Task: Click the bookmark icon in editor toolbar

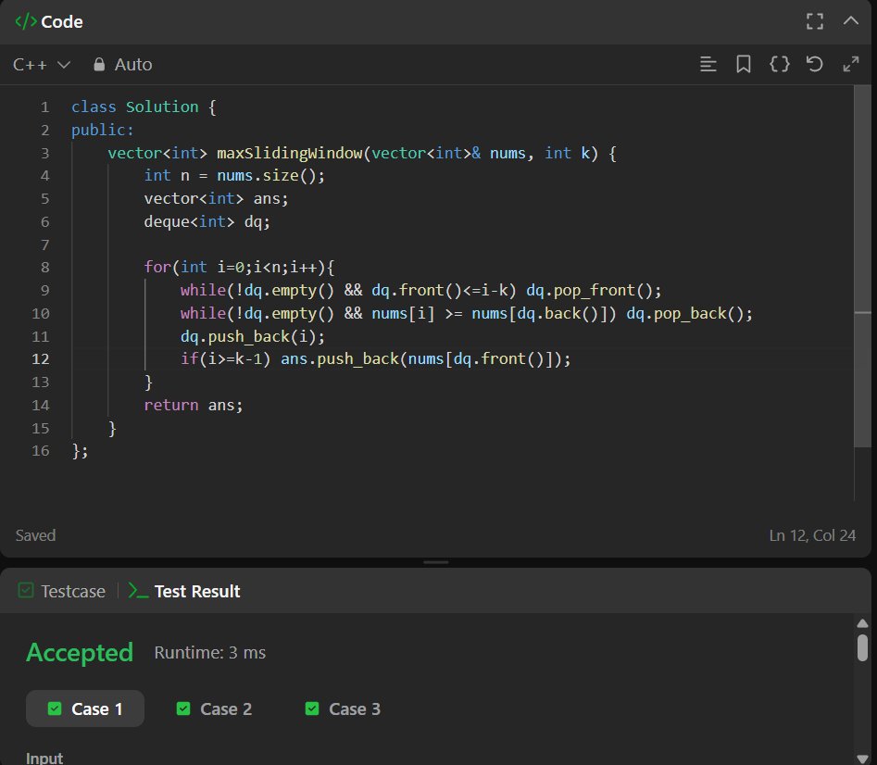Action: 743,65
